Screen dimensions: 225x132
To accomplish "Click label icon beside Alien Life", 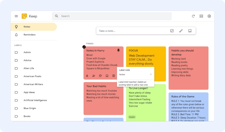I will 16,68.
